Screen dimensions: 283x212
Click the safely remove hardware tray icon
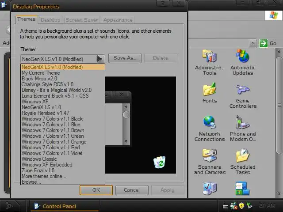249,205
